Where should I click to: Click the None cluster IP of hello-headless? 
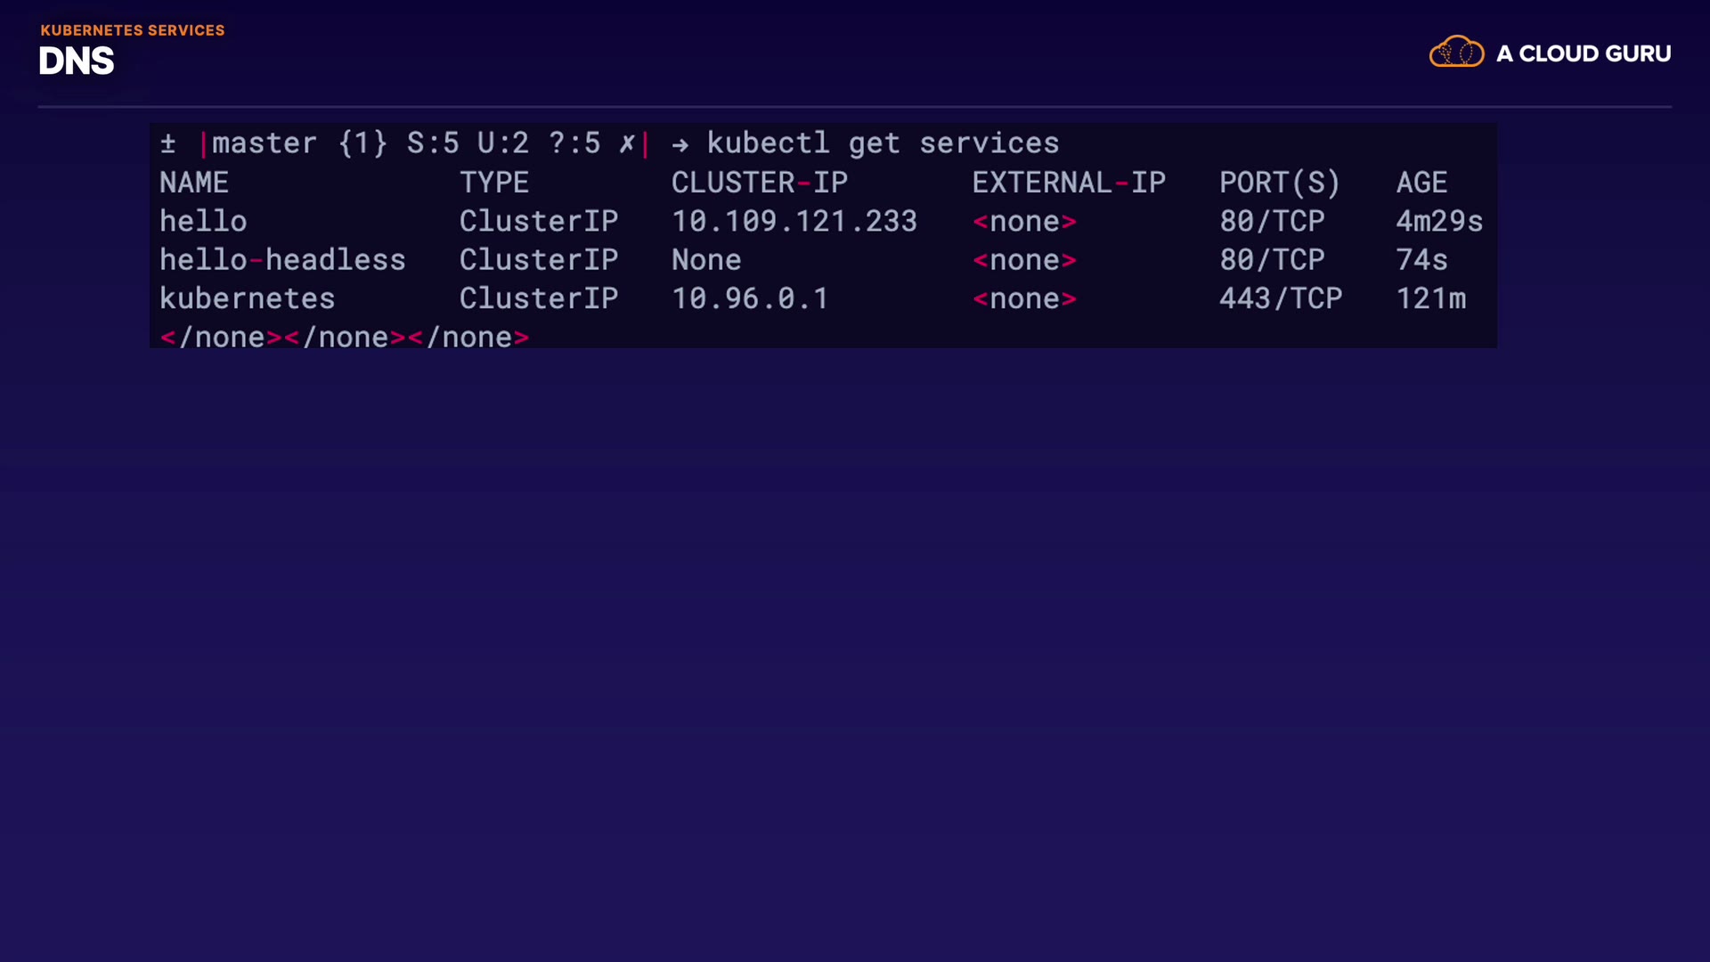[706, 260]
